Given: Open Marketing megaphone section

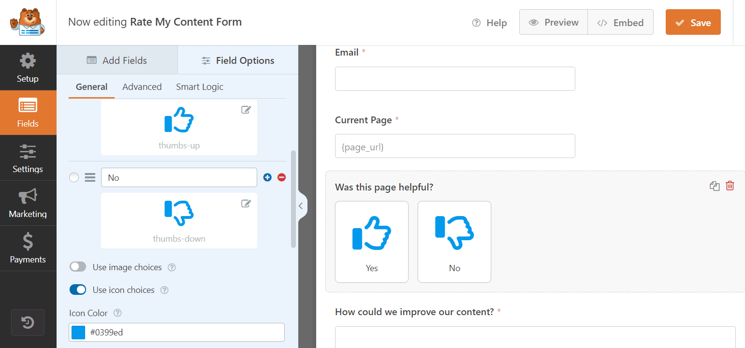Looking at the screenshot, I should coord(28,203).
